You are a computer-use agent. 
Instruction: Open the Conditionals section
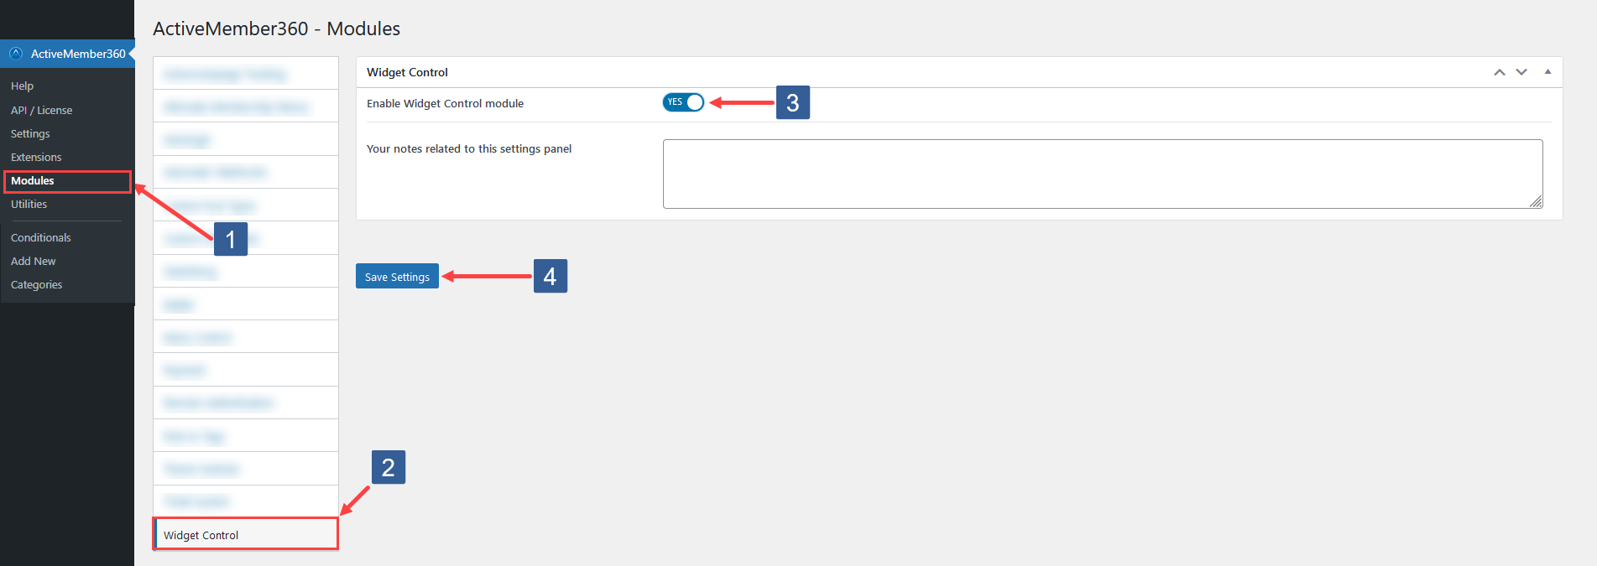[x=40, y=237]
